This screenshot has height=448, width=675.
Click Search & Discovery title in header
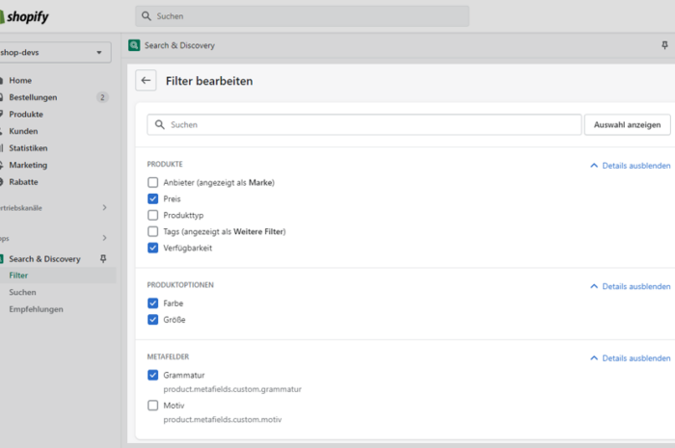(x=179, y=45)
